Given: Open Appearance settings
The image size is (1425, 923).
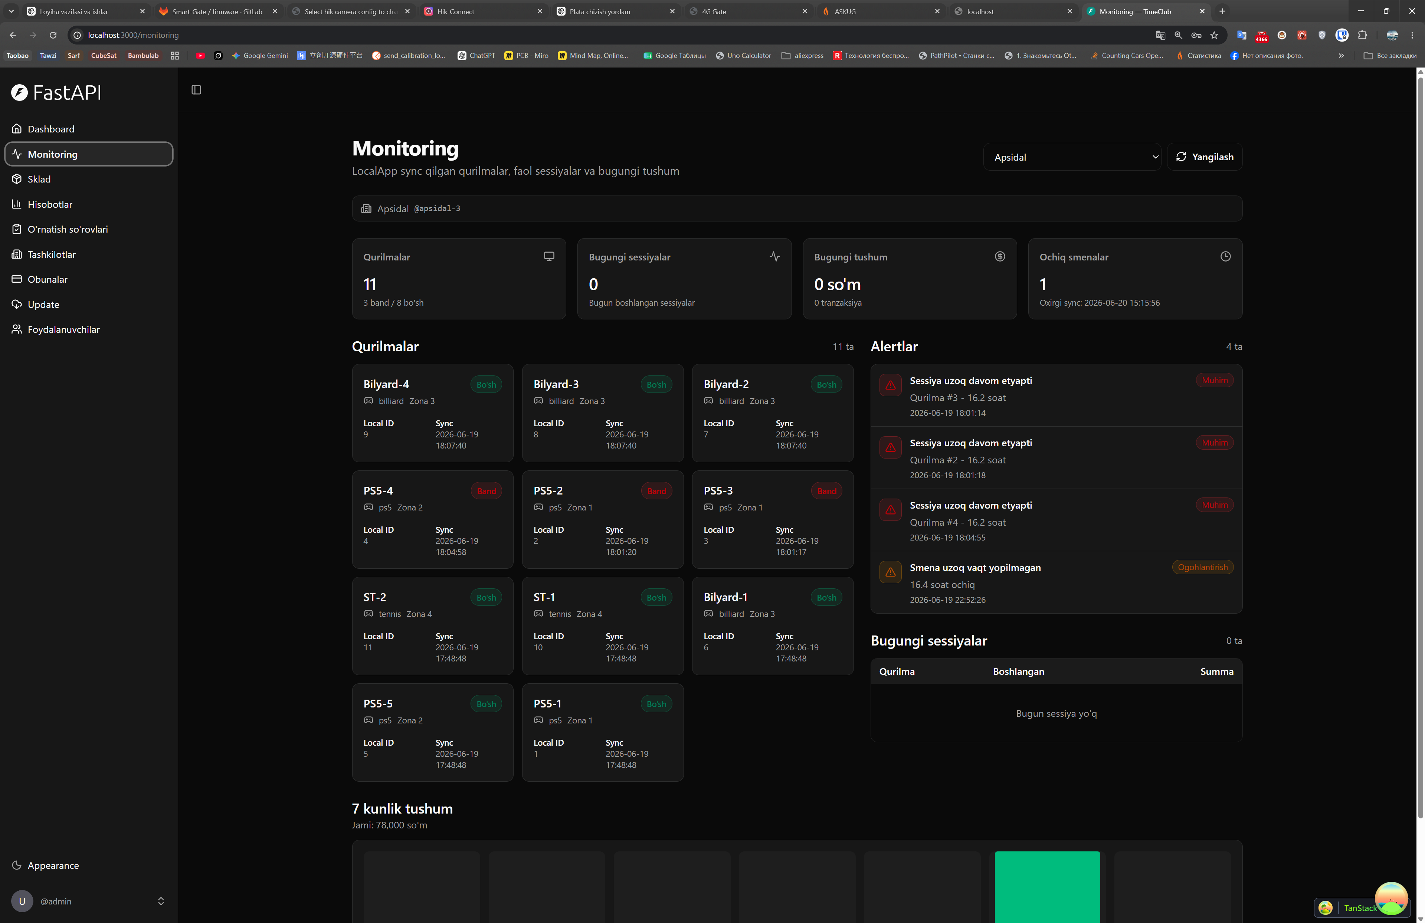Looking at the screenshot, I should pyautogui.click(x=89, y=865).
